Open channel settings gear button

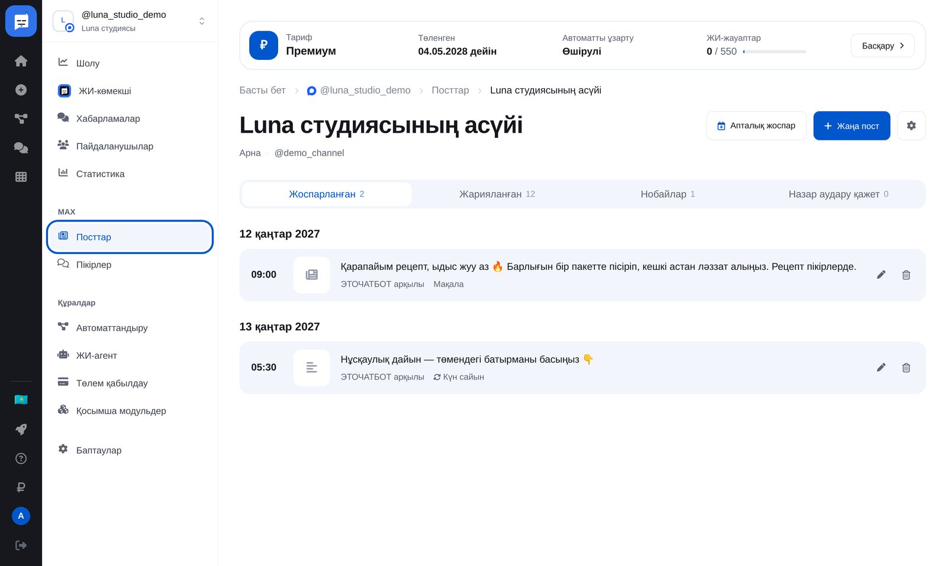click(911, 126)
